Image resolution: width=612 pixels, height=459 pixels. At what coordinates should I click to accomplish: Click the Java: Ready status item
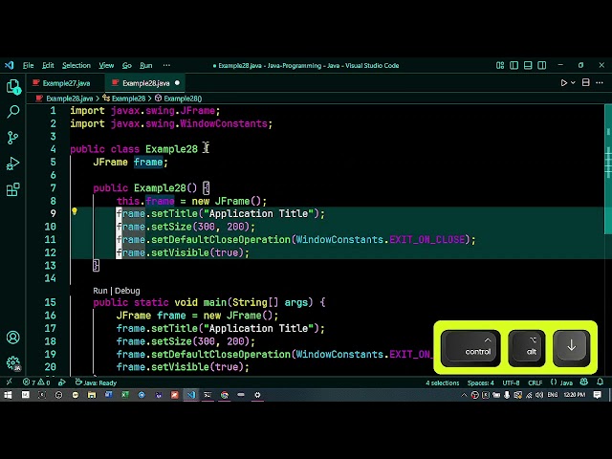96,382
